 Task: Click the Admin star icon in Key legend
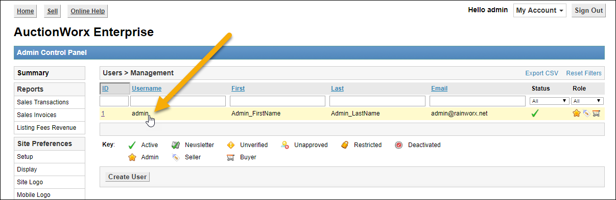click(132, 157)
